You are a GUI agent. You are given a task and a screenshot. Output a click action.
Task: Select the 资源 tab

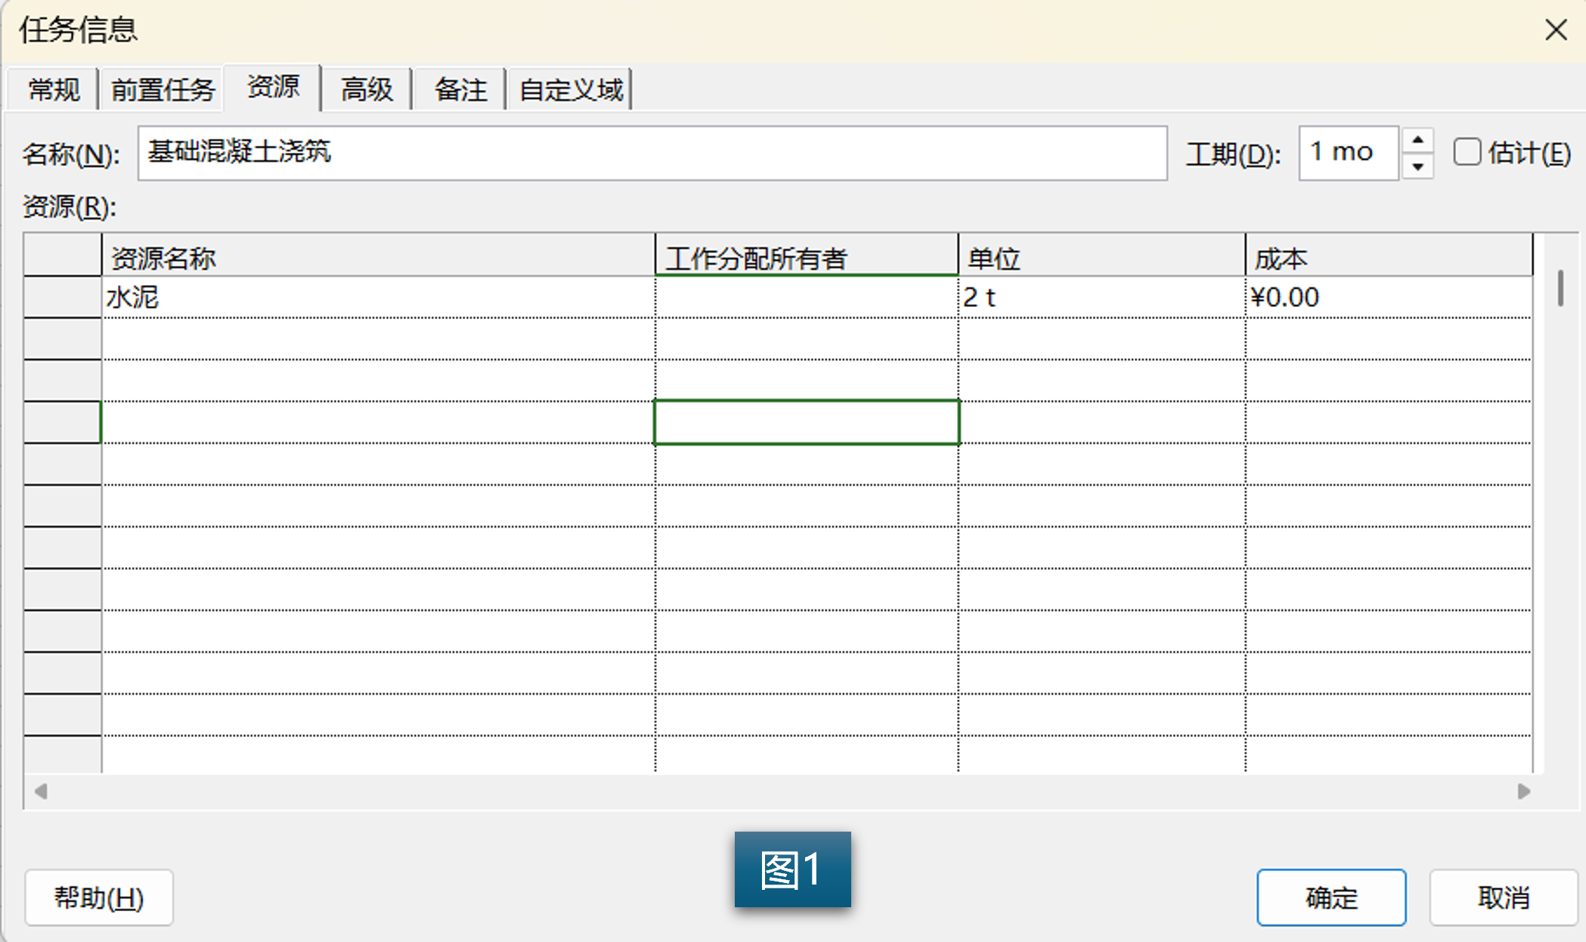pos(274,87)
